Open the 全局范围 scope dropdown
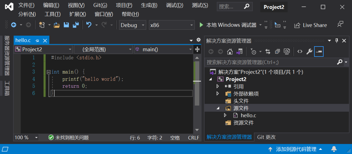Viewport: 352px width, 154px height. tap(103, 49)
